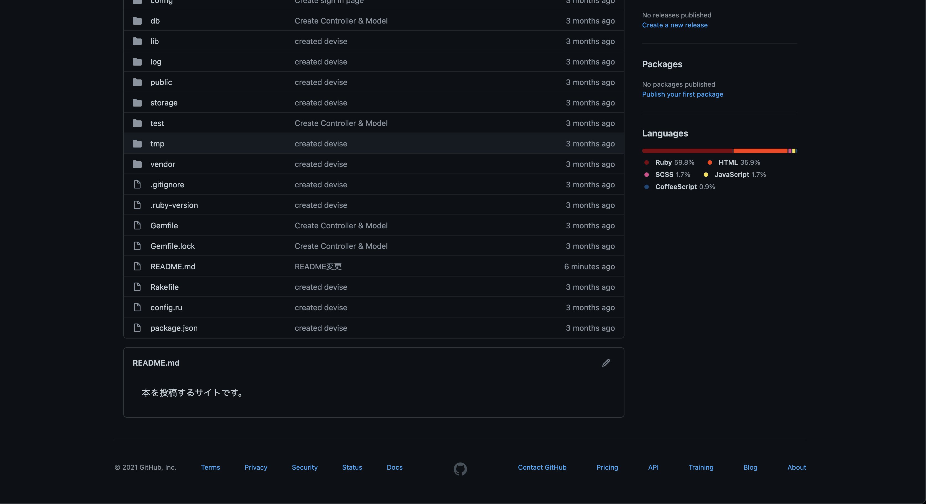The image size is (926, 504).
Task: Open the CoffeeScript 0.9% language link
Action: (684, 187)
